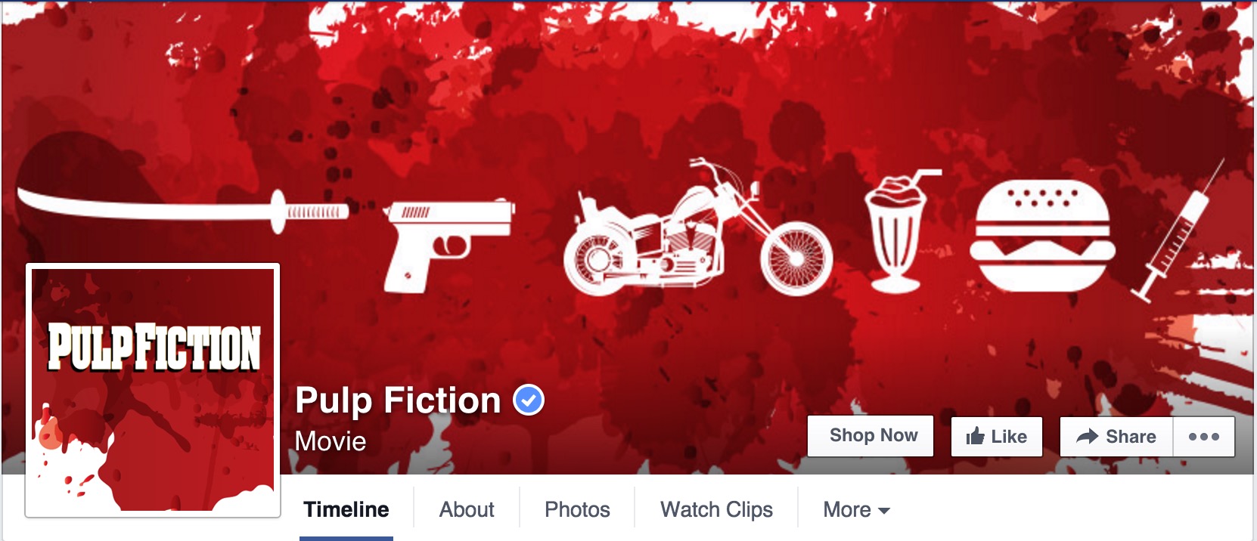Open the About tab
The image size is (1257, 541).
467,510
